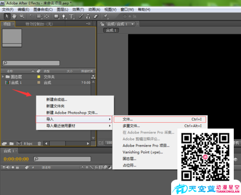Screen dimensions: 241x195
Task: Click the 8 bpc color depth button
Action: click(x=28, y=143)
